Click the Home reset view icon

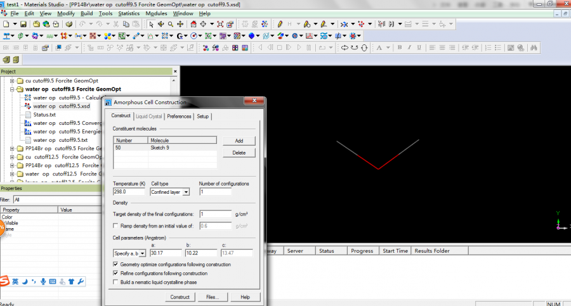pyautogui.click(x=193, y=24)
